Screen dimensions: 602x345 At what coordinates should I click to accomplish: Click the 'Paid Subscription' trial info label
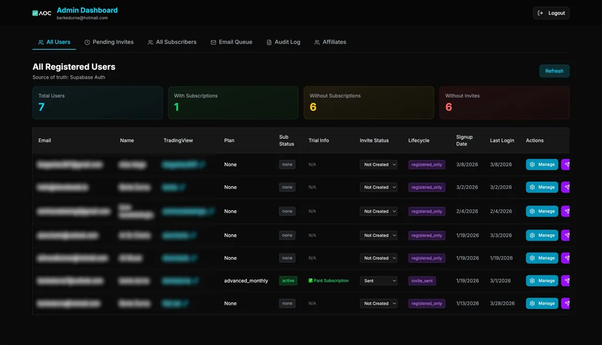pos(328,281)
